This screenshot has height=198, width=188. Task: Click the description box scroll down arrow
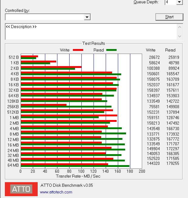pyautogui.click(x=180, y=37)
